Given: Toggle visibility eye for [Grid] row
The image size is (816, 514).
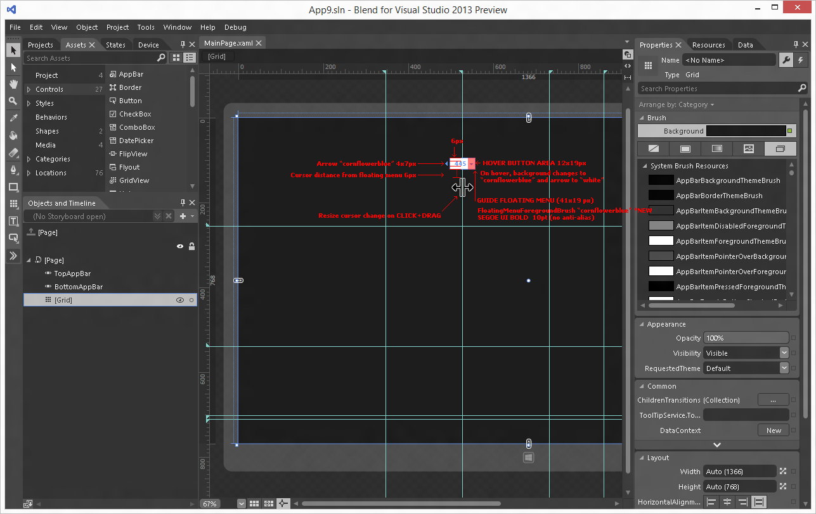Looking at the screenshot, I should [x=180, y=300].
